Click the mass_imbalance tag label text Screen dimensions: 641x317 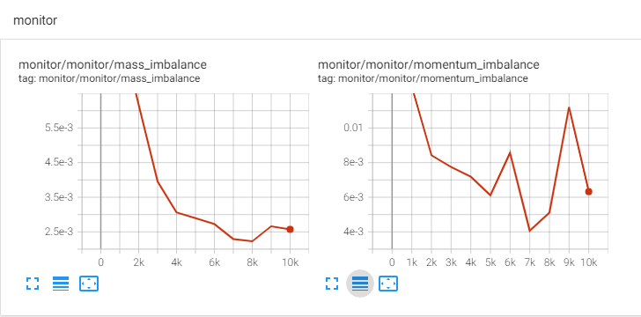109,78
